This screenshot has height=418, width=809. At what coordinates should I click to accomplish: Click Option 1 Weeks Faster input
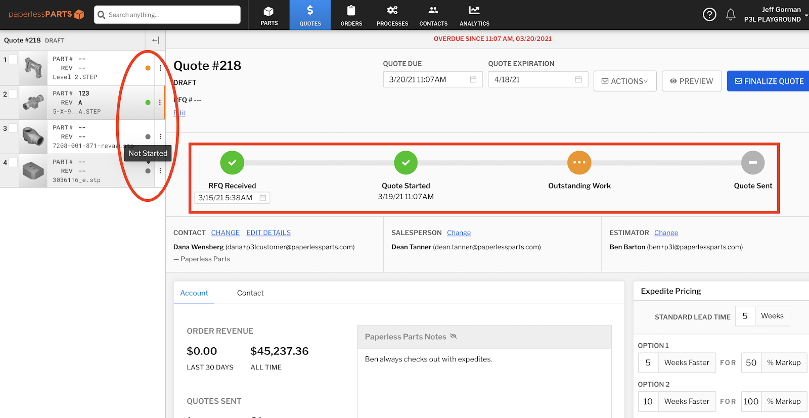pyautogui.click(x=648, y=362)
